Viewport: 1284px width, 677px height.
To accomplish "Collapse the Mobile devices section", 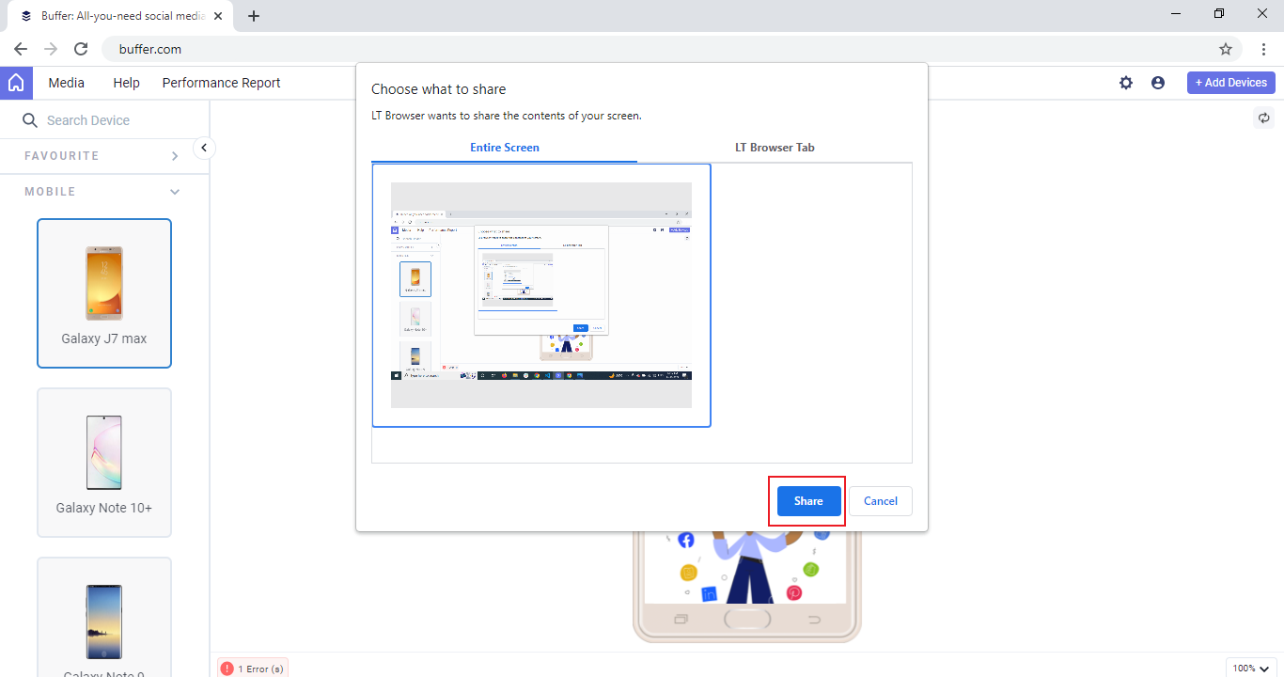I will tap(175, 192).
